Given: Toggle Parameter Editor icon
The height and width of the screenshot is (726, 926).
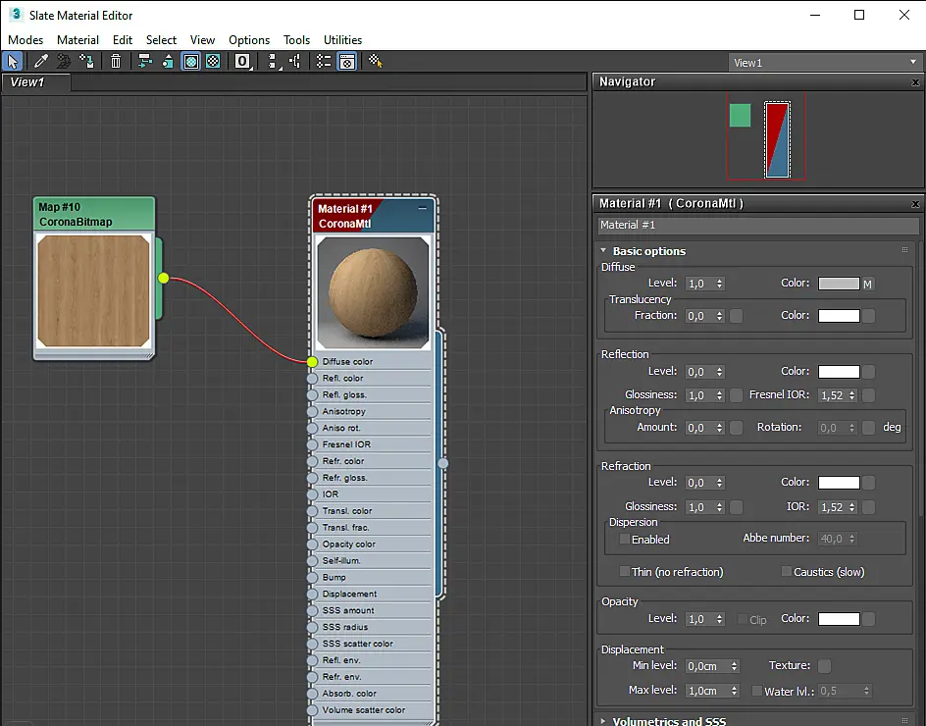Looking at the screenshot, I should (x=347, y=61).
